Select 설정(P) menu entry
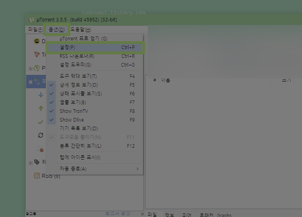302x217 pixels. (95, 48)
